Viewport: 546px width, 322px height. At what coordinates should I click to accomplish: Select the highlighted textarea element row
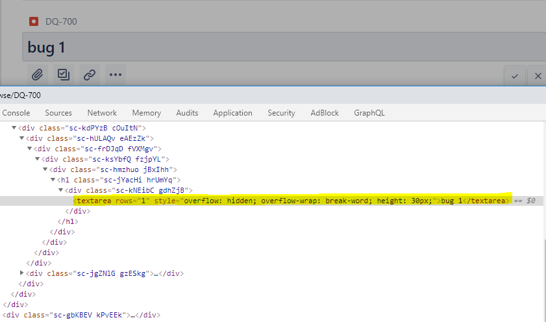[x=271, y=201]
